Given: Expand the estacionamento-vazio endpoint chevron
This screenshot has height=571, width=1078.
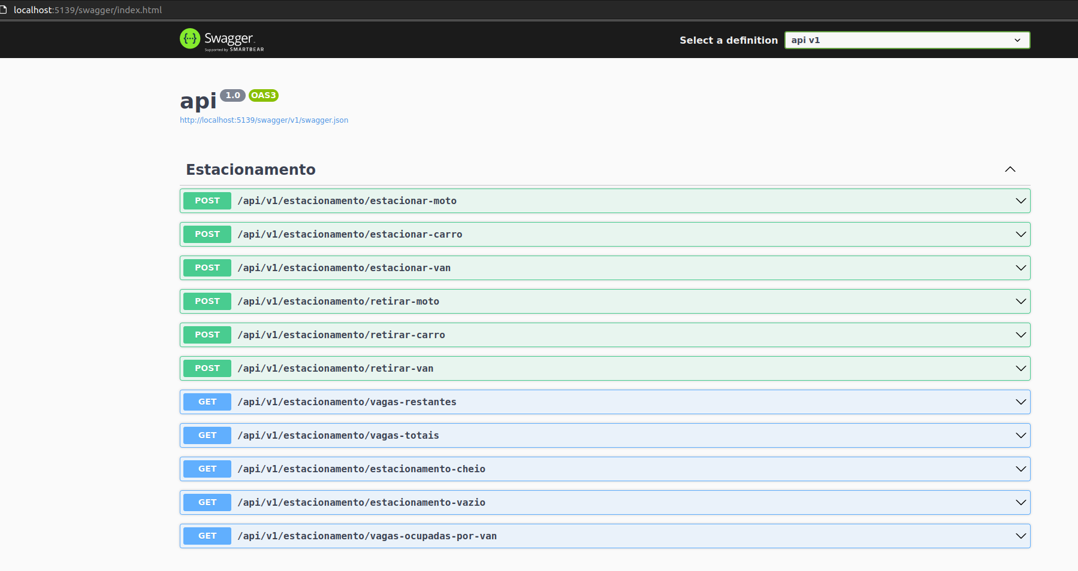Looking at the screenshot, I should click(1021, 503).
